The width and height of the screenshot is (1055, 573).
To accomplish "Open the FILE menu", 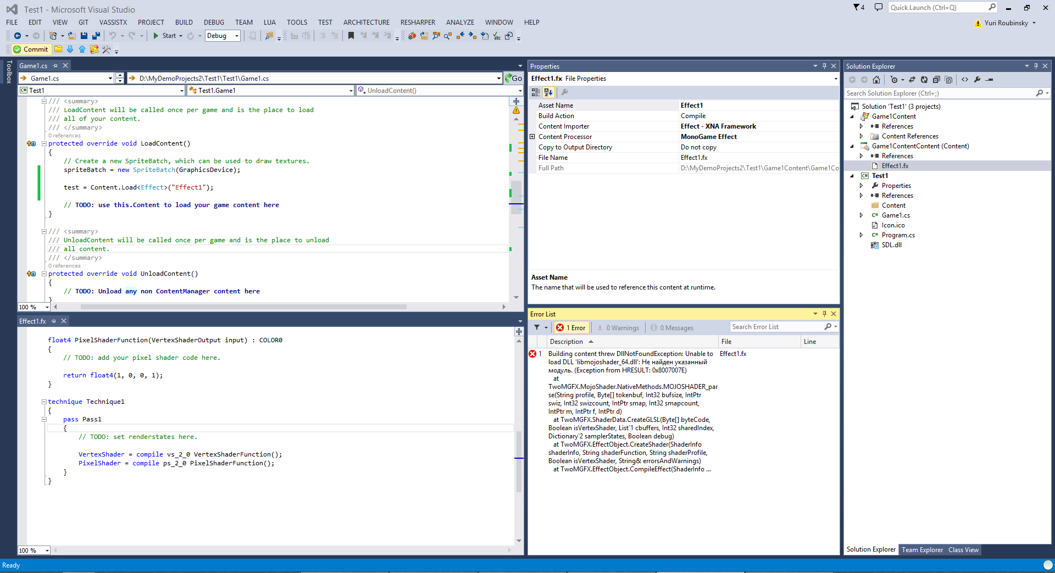I will click(x=12, y=23).
